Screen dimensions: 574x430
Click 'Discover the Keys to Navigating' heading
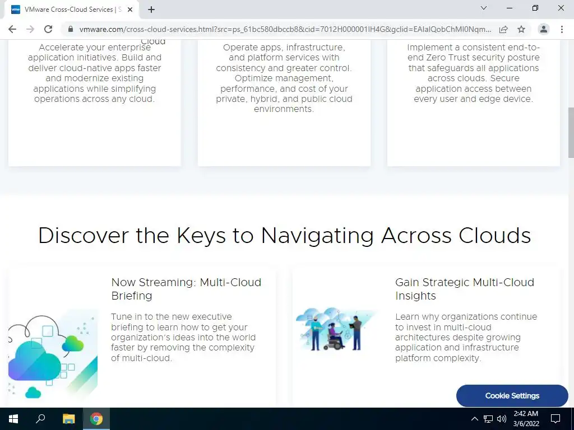284,235
